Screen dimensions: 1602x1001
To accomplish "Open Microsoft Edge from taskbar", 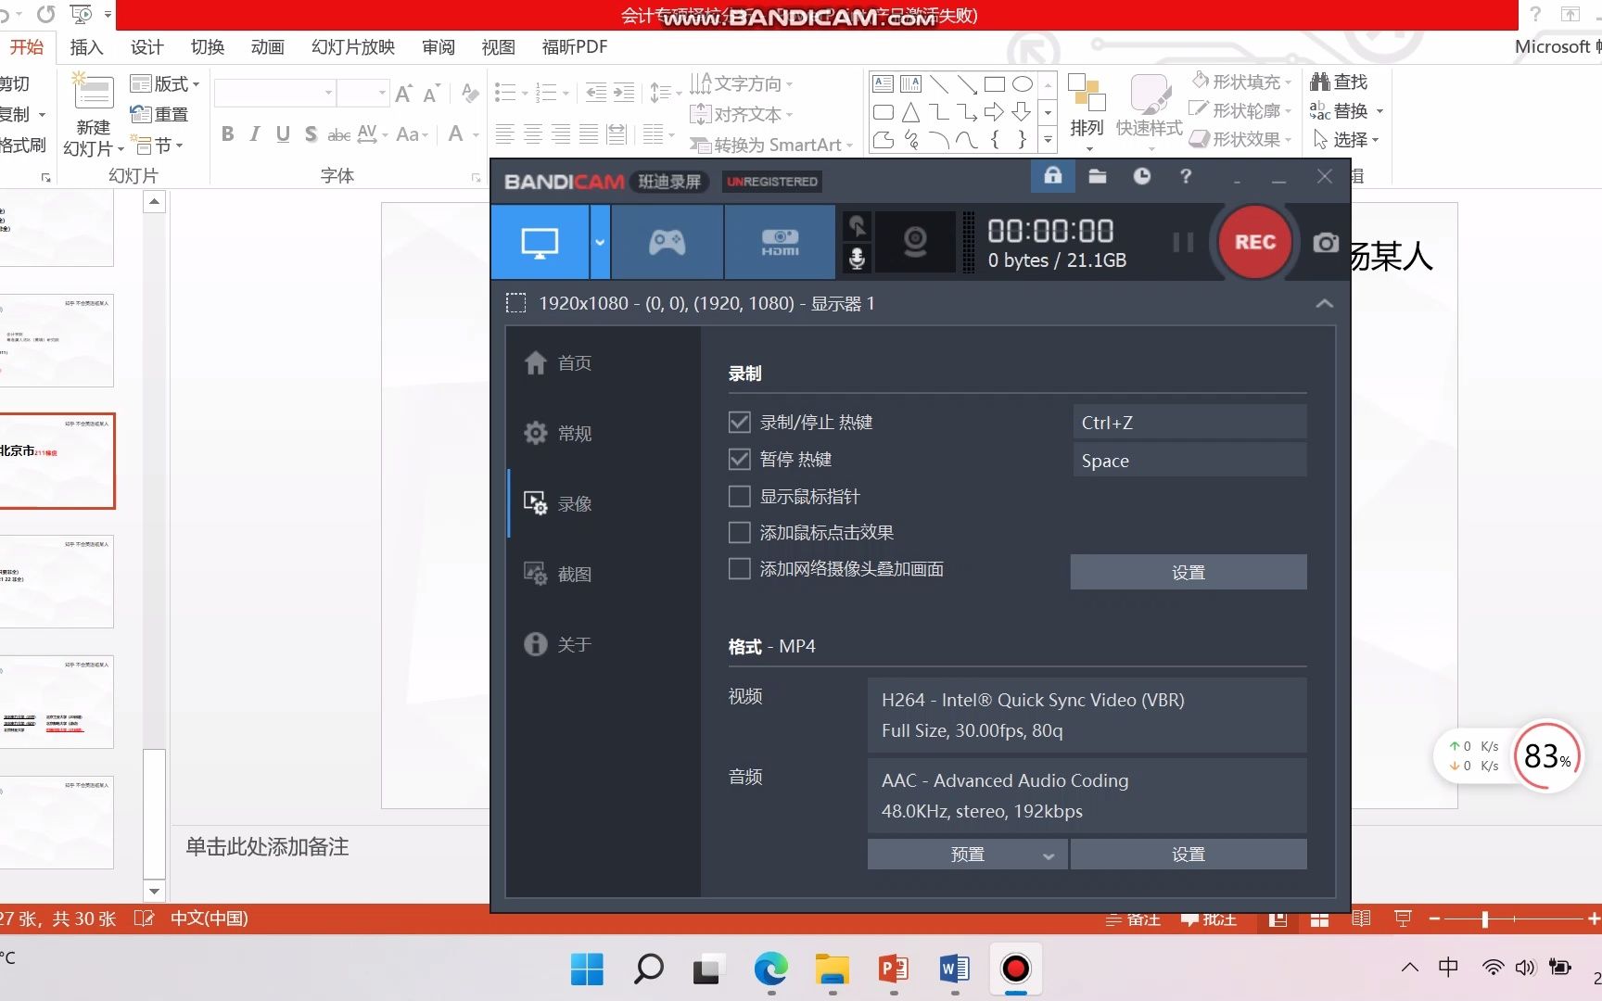I will 770,969.
